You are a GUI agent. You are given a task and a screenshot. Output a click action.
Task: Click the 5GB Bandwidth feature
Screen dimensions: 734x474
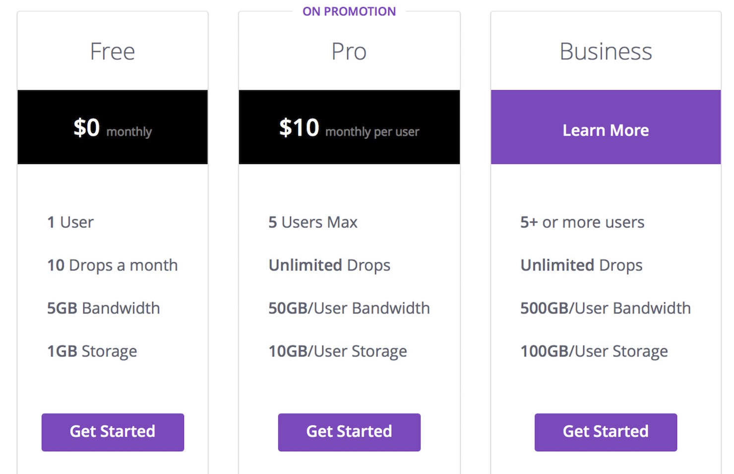[104, 308]
